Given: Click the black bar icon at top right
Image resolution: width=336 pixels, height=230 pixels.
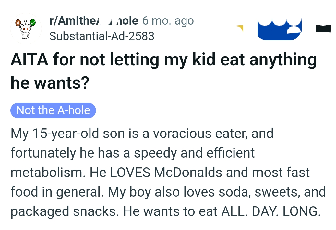Looking at the screenshot, I should 323,29.
